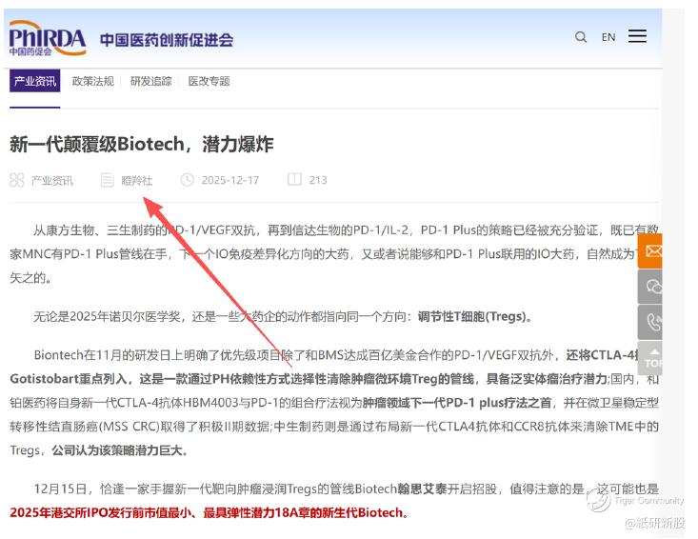Screen dimensions: 698x539
Task: Switch language with the EN button
Action: tap(608, 37)
